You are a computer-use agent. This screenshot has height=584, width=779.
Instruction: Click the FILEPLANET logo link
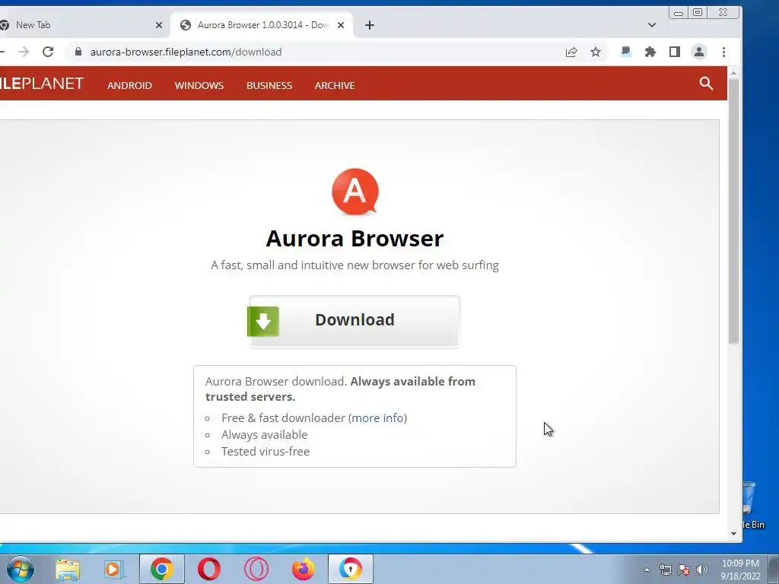click(x=42, y=84)
